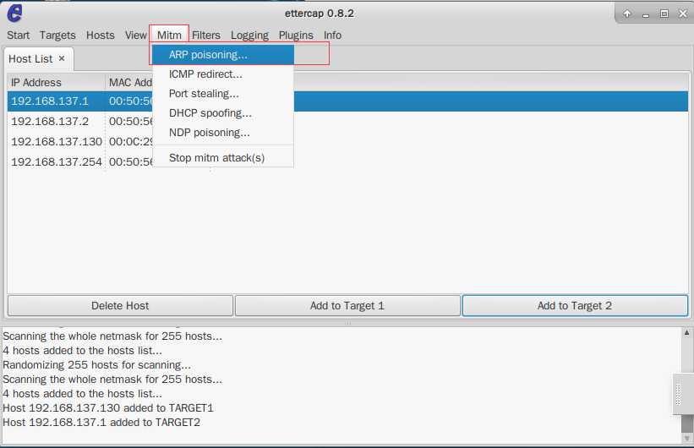The height and width of the screenshot is (448, 694).
Task: Open the Filters menu
Action: (x=205, y=35)
